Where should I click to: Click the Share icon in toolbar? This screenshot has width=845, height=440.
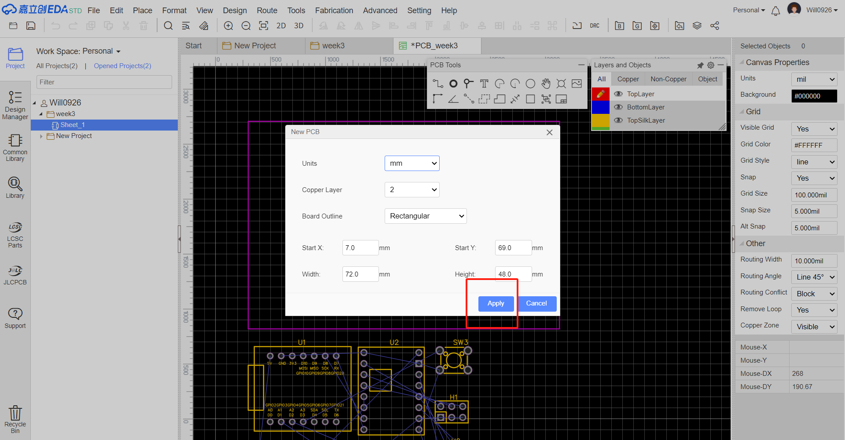coord(715,26)
